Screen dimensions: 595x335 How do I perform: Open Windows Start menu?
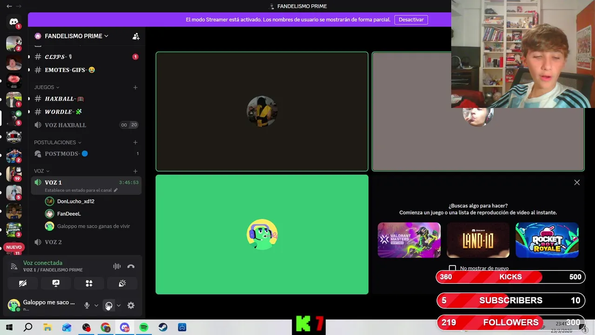pyautogui.click(x=9, y=328)
